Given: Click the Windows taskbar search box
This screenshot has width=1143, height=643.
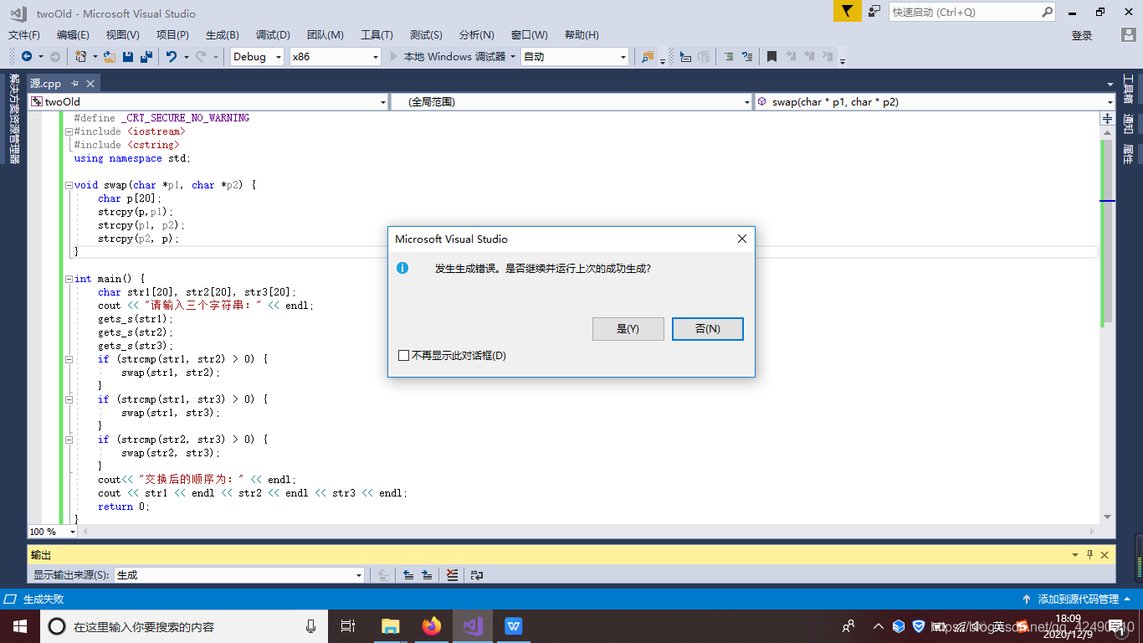Looking at the screenshot, I should pos(184,626).
